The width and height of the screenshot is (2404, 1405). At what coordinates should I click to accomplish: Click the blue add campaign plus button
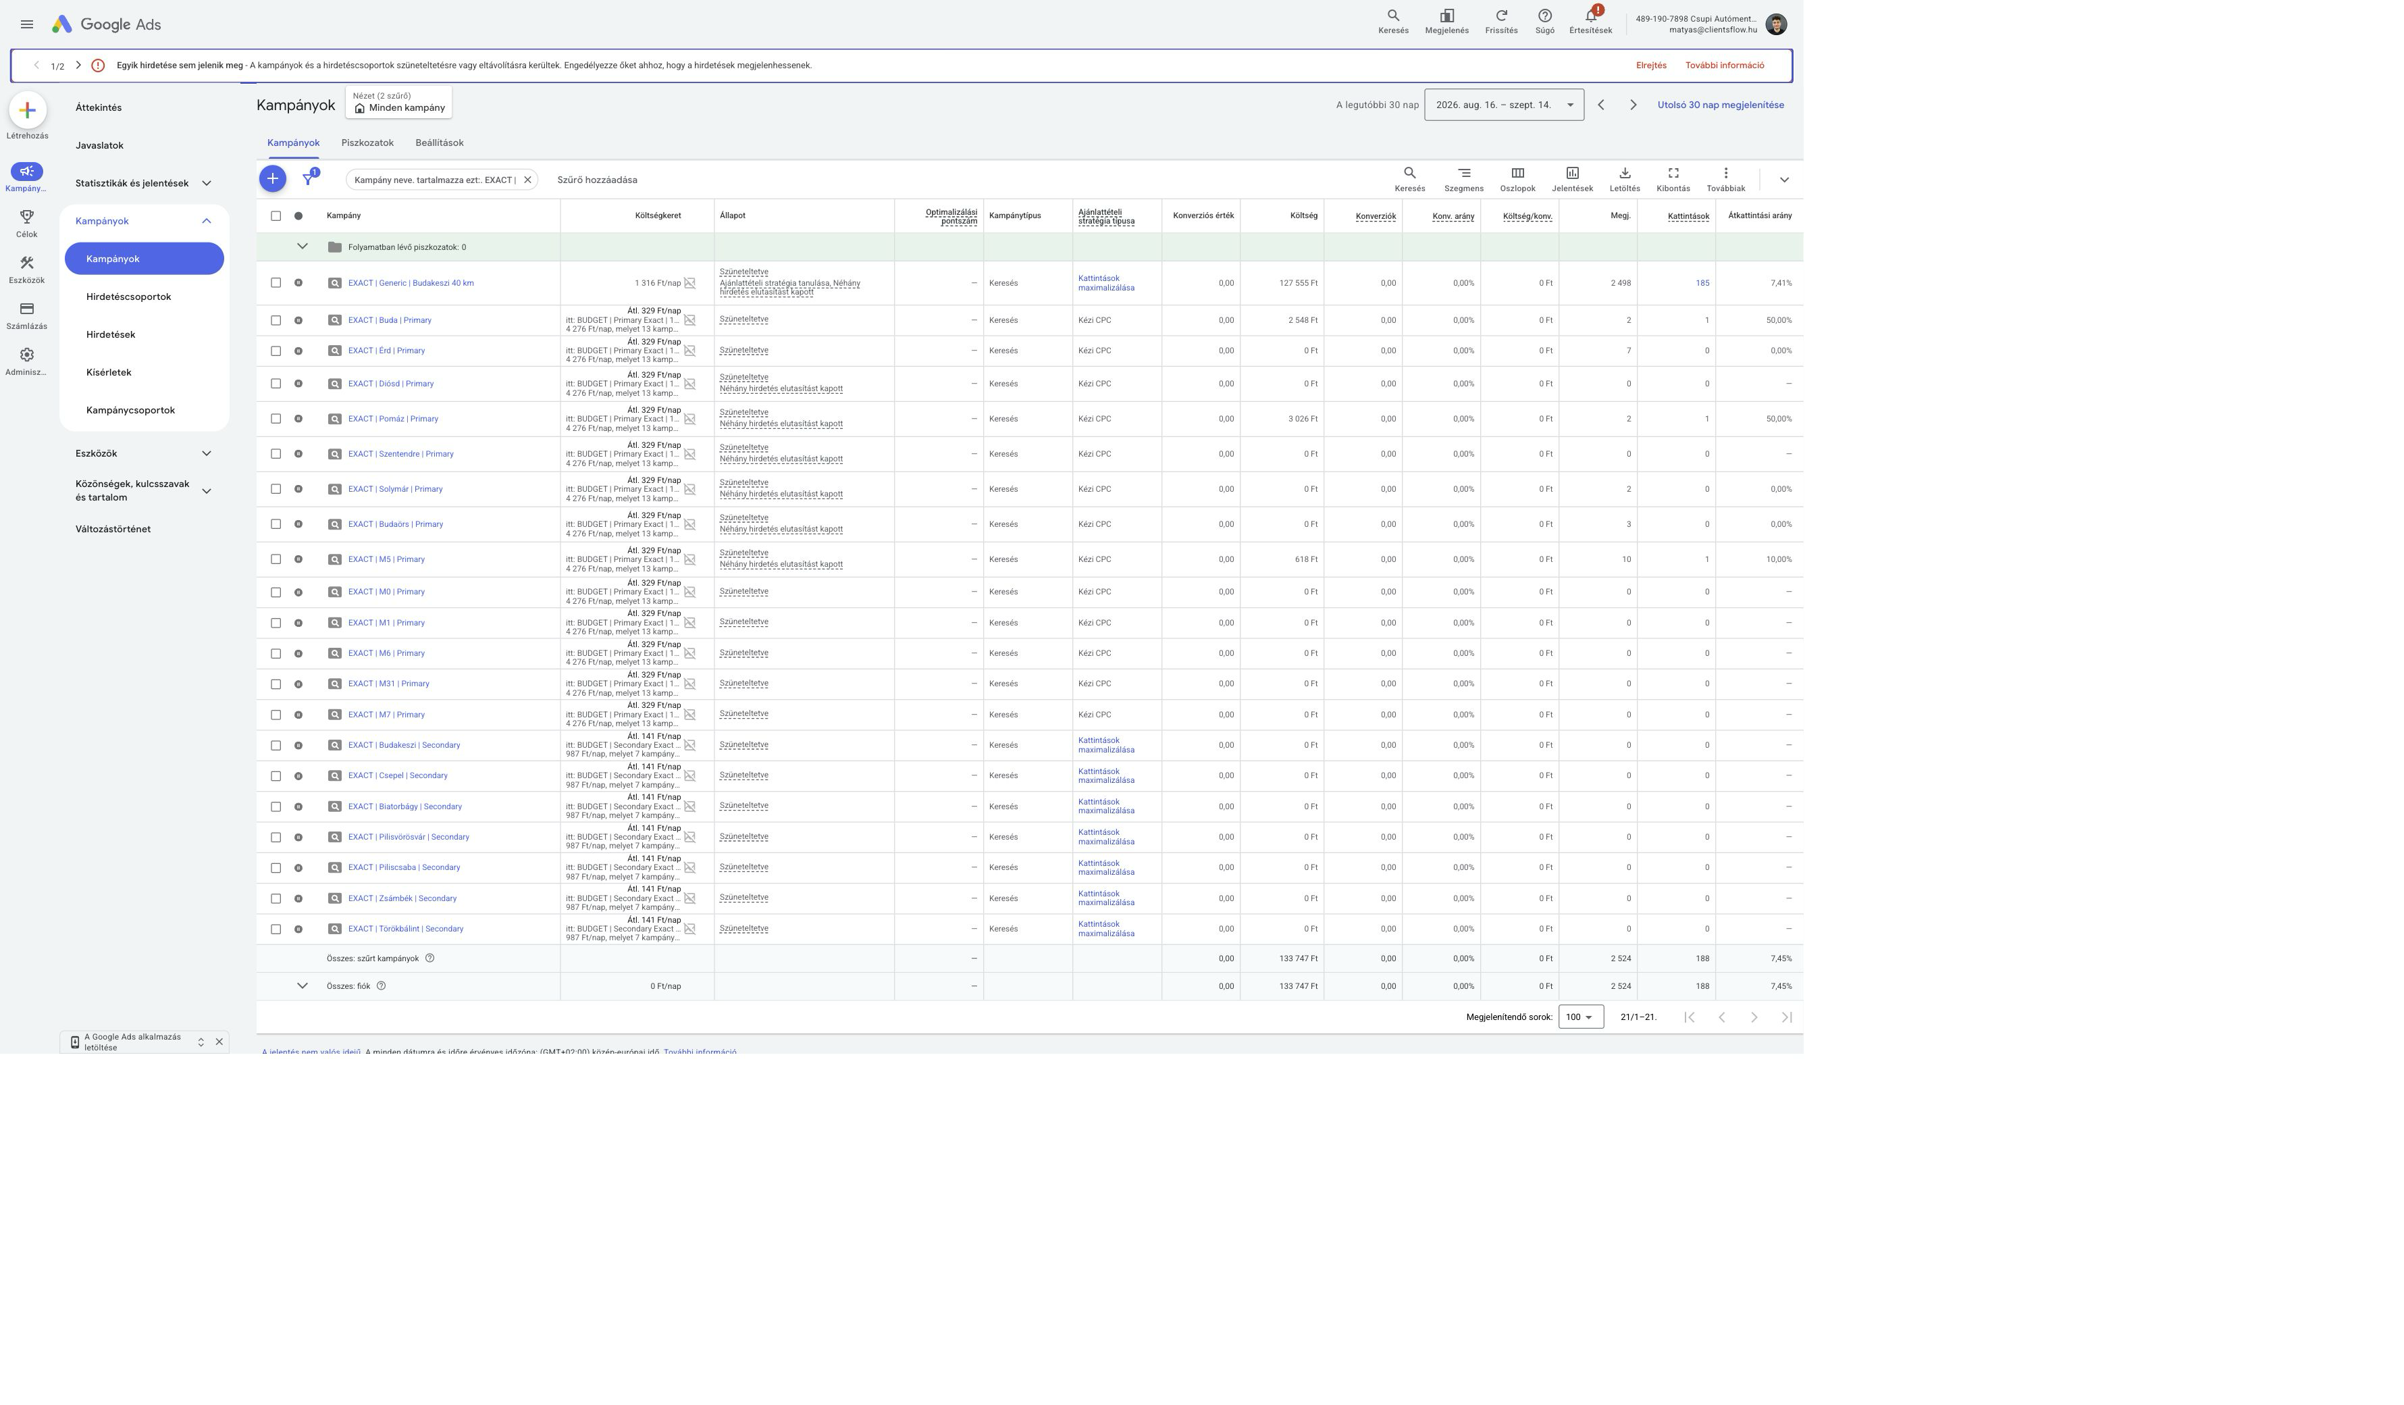click(x=272, y=178)
